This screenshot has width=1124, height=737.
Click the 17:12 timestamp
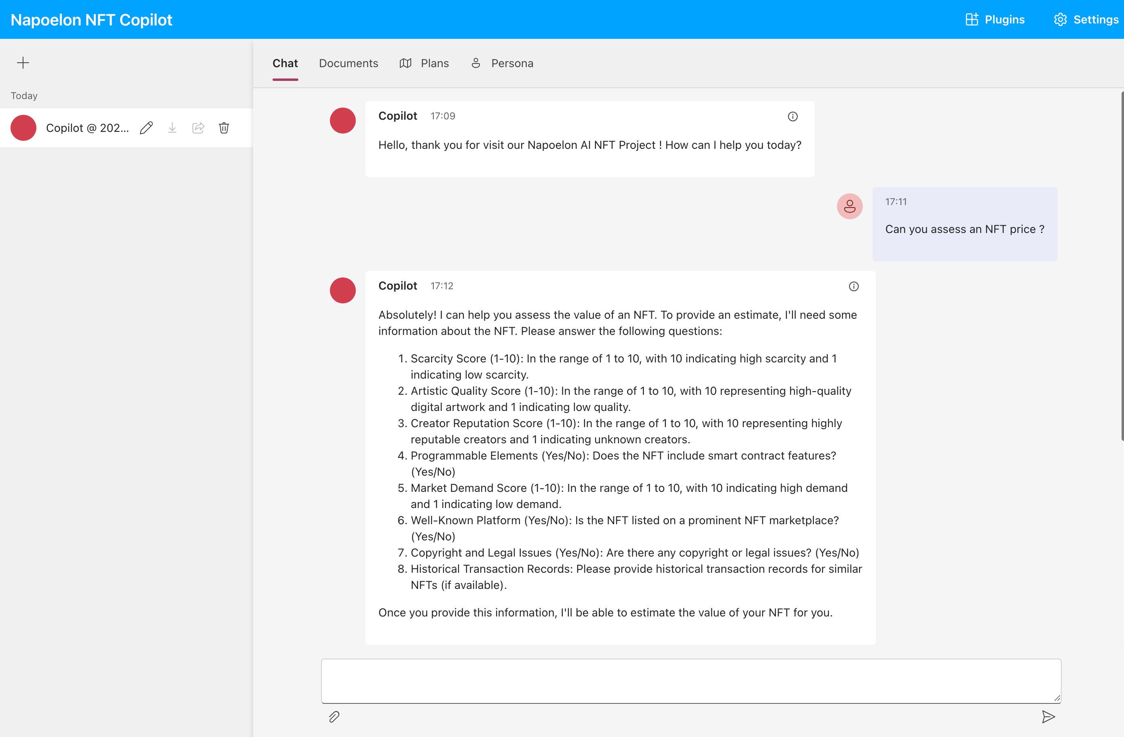click(442, 286)
